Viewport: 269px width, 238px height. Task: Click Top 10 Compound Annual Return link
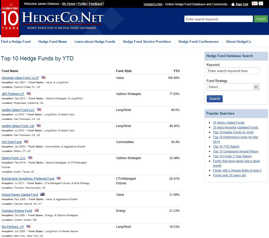pos(236,151)
